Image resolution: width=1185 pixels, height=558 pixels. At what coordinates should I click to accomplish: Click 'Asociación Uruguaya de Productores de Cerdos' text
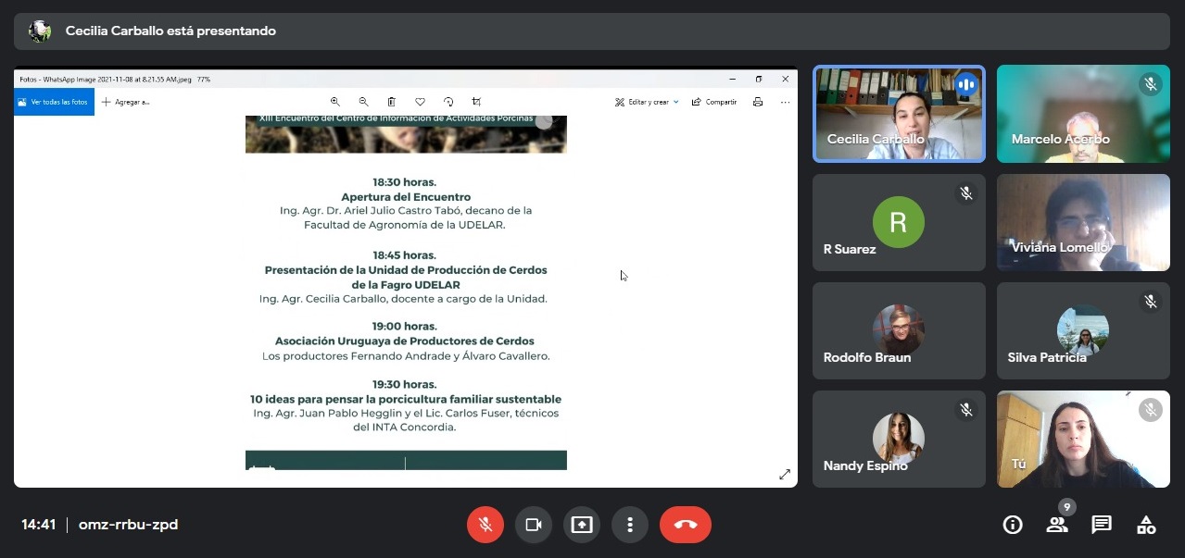(x=405, y=341)
